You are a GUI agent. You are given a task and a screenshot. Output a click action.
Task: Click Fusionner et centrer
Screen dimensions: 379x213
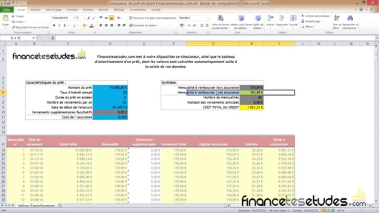click(x=144, y=25)
